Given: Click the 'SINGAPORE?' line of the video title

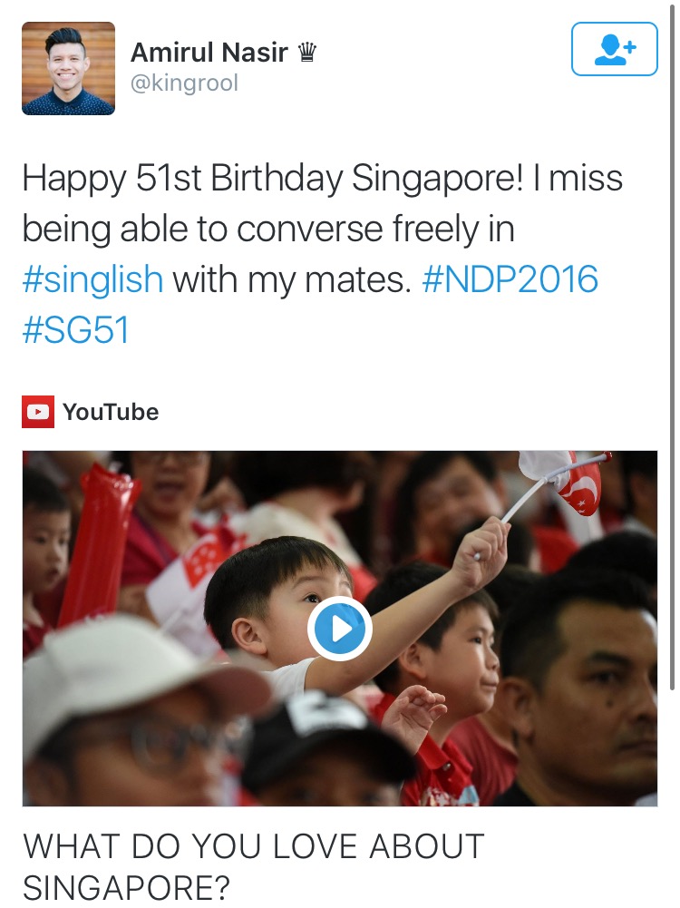Looking at the screenshot, I should point(126,888).
